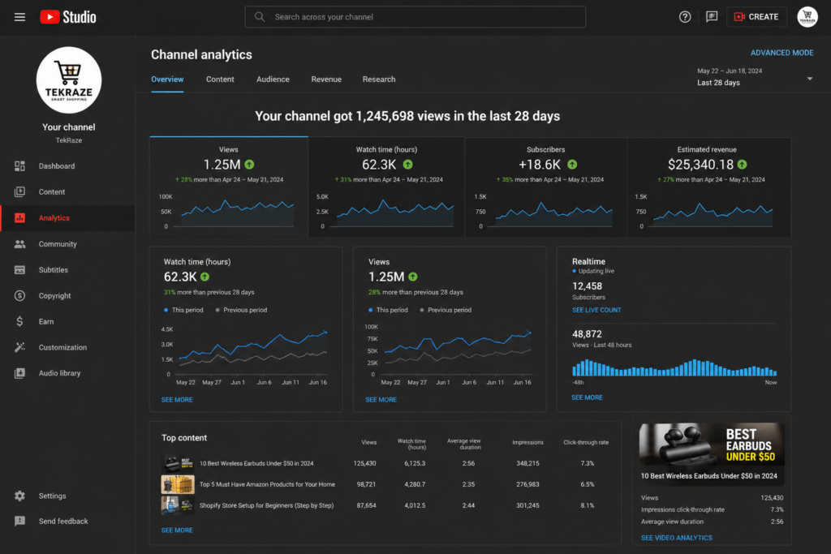Viewport: 831px width, 554px height.
Task: Click the Click-through rate column header
Action: 586,443
